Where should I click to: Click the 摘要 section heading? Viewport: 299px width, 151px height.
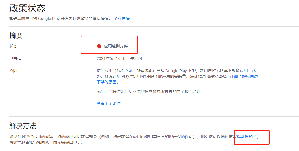point(16,36)
